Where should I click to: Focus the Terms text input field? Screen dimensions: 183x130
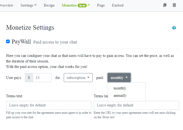[x=49, y=105]
